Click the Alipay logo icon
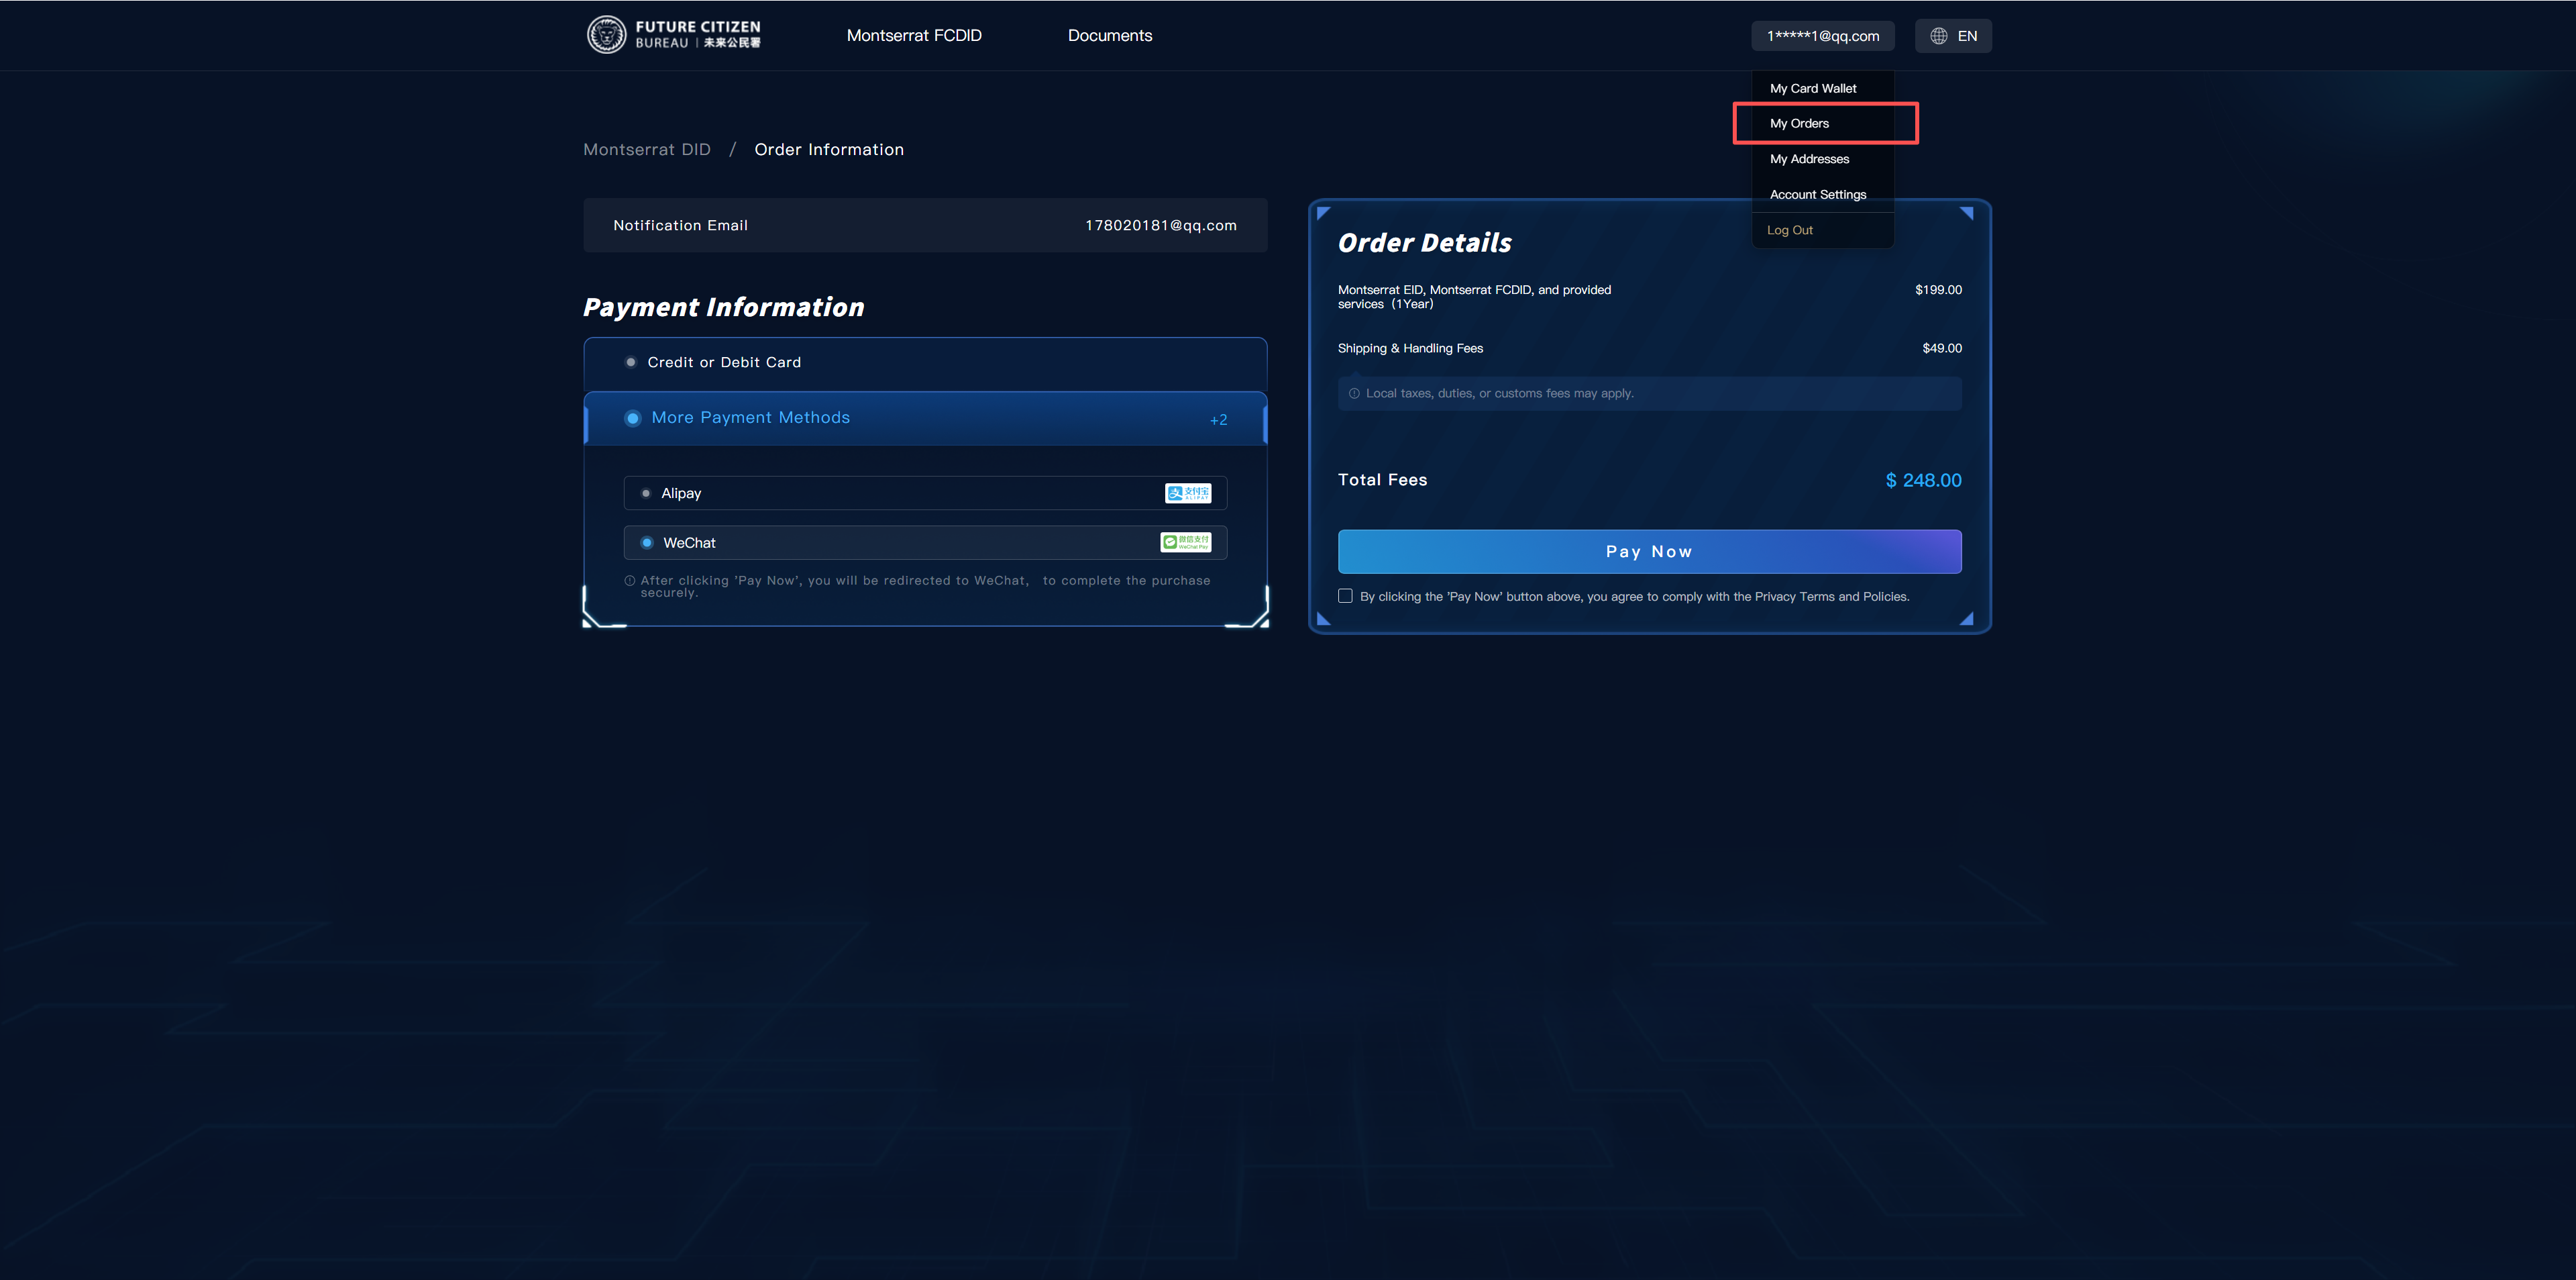 1187,493
